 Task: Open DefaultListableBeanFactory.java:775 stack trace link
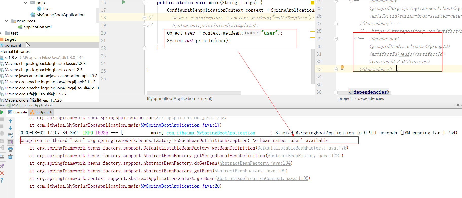[x=302, y=148]
